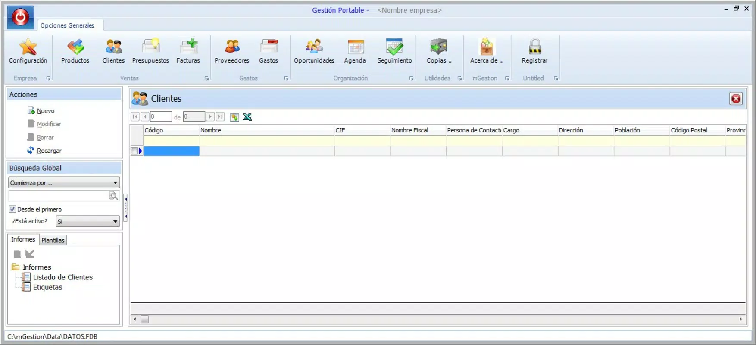Sort by the Código Postal column header
This screenshot has height=345, width=756.
(x=698, y=130)
